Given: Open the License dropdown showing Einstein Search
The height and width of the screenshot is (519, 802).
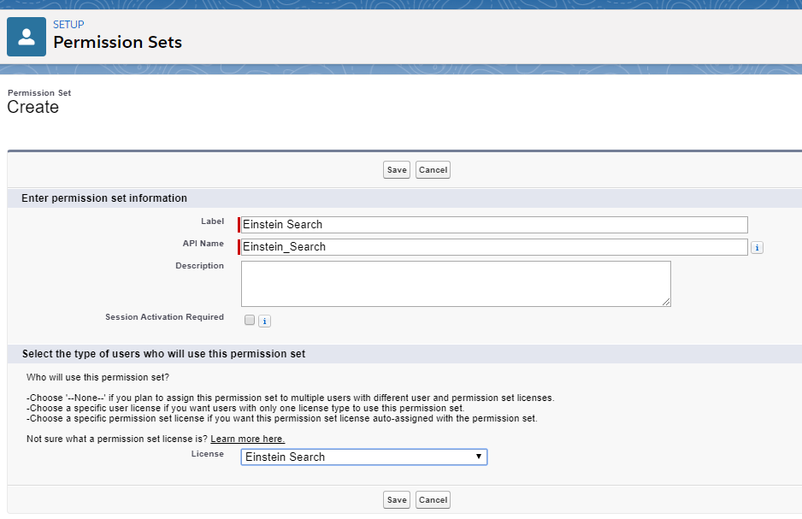Looking at the screenshot, I should pyautogui.click(x=363, y=457).
